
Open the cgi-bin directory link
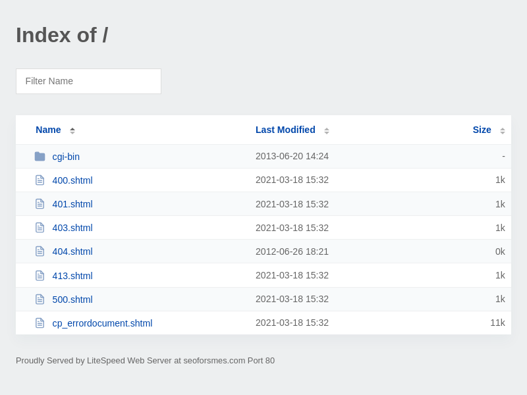66,157
